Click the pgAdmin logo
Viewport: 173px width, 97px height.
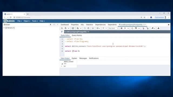[x=9, y=21]
